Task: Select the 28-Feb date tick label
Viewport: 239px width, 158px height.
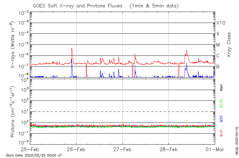Action: pos(168,149)
